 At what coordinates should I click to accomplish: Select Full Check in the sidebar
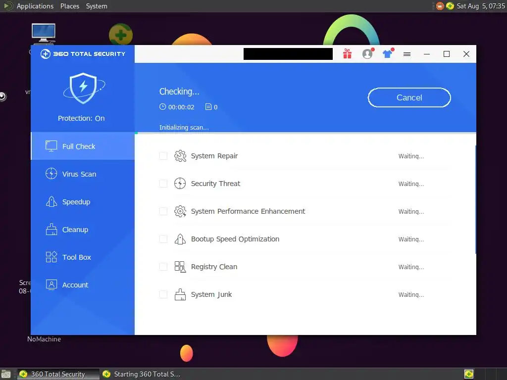coord(83,146)
